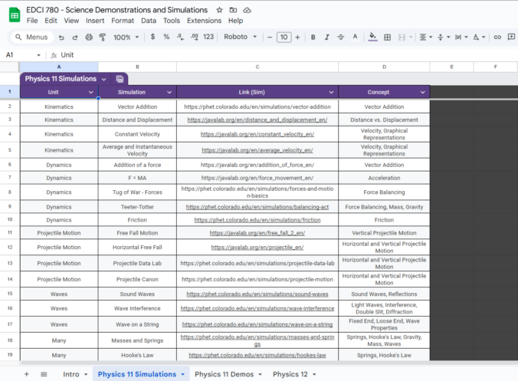Screen dimensions: 518x381
Task: Open the Extensions menu
Action: point(204,21)
